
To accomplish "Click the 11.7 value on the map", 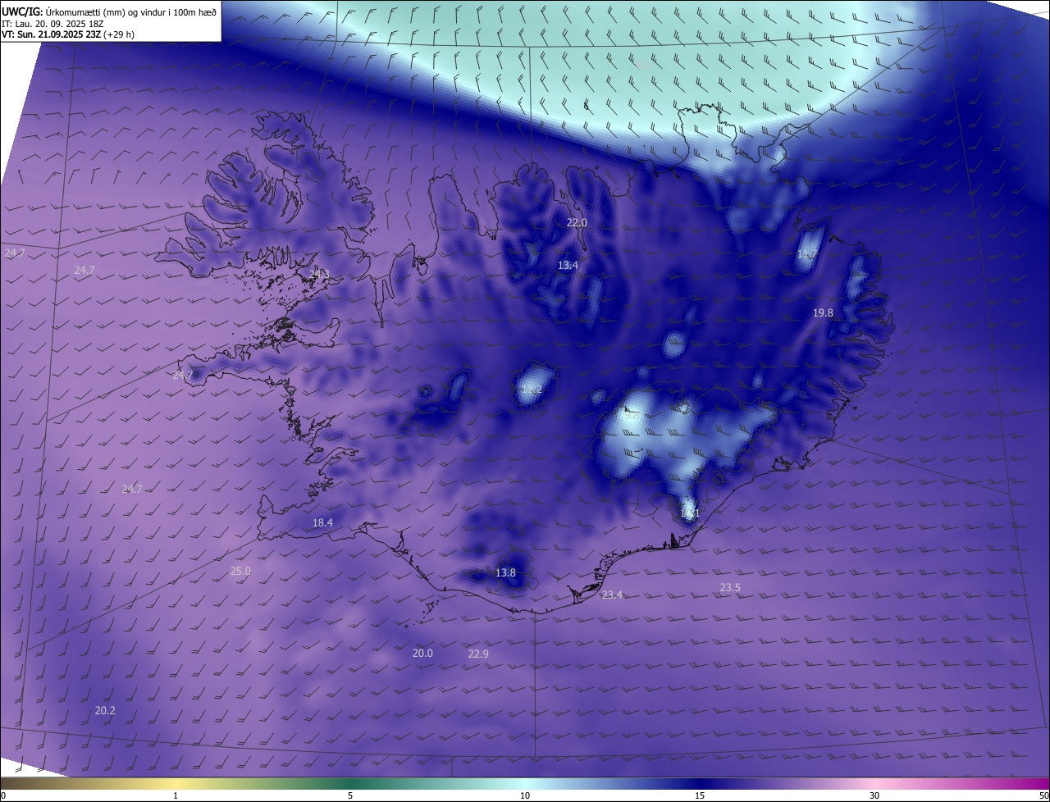I will pyautogui.click(x=807, y=255).
